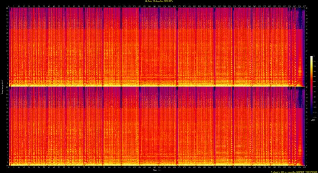Click the song title text at top

pos(159,2)
